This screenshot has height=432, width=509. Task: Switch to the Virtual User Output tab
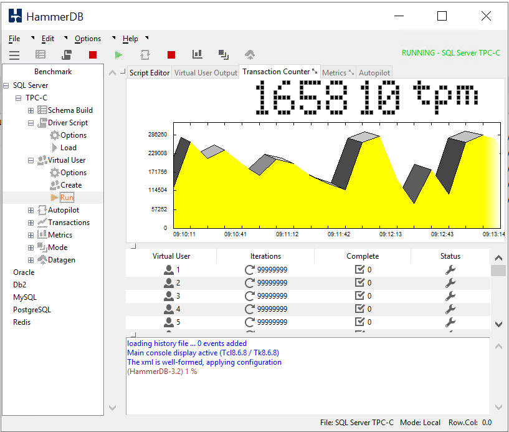coord(206,73)
